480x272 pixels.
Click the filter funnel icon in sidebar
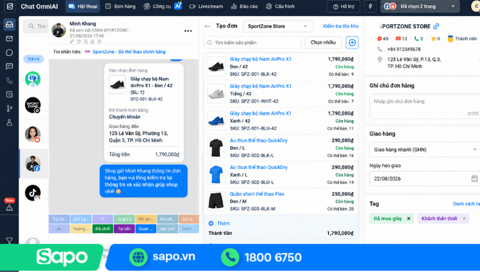9,241
